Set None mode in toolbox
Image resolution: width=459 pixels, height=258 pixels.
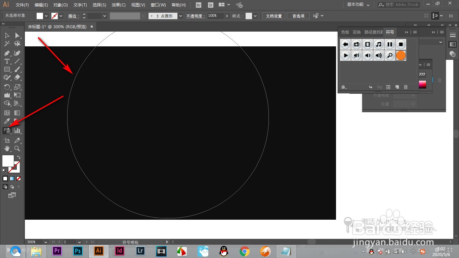(18, 179)
